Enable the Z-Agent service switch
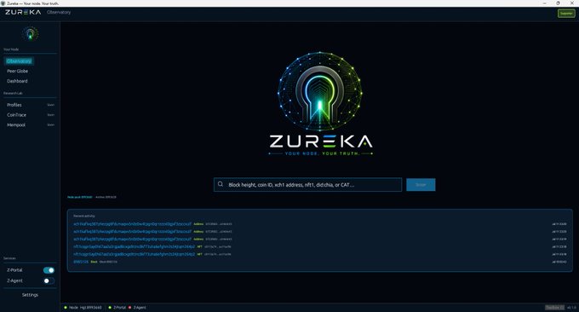This screenshot has width=579, height=312. click(x=49, y=281)
